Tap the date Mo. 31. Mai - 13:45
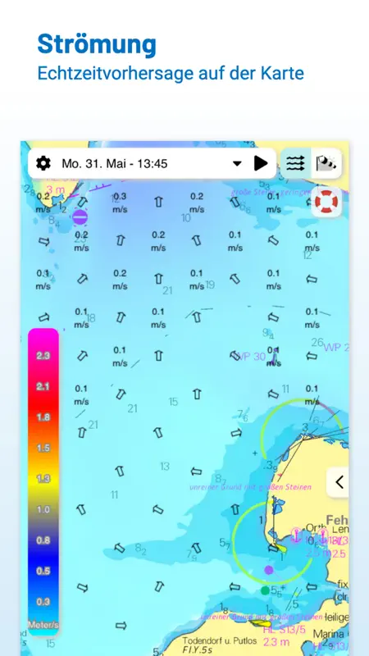Screen dimensions: 369x656 tap(115, 163)
